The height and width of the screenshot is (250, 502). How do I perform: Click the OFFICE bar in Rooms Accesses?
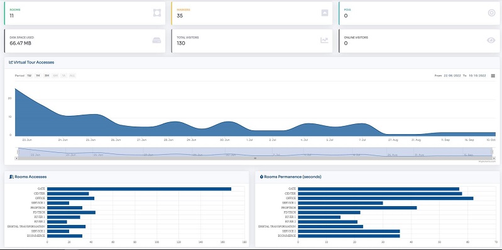(x=70, y=198)
